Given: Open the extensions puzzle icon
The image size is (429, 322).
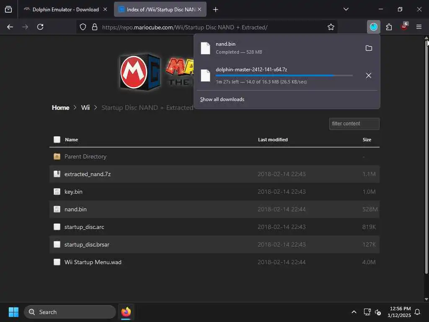Looking at the screenshot, I should pos(389,27).
